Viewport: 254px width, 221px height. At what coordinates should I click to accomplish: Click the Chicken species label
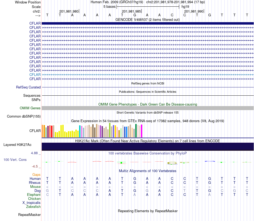[34, 199]
